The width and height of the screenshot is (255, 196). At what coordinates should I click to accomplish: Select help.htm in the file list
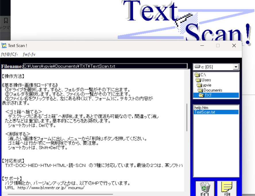[201, 107]
